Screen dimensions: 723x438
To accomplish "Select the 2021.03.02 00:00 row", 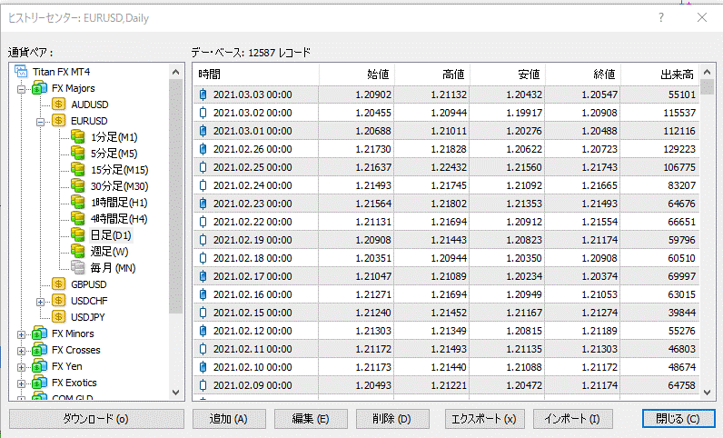I will [446, 113].
